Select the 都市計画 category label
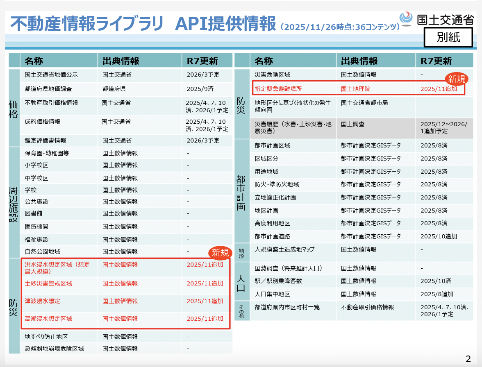Viewport: 482px width, 367px height. point(241,193)
